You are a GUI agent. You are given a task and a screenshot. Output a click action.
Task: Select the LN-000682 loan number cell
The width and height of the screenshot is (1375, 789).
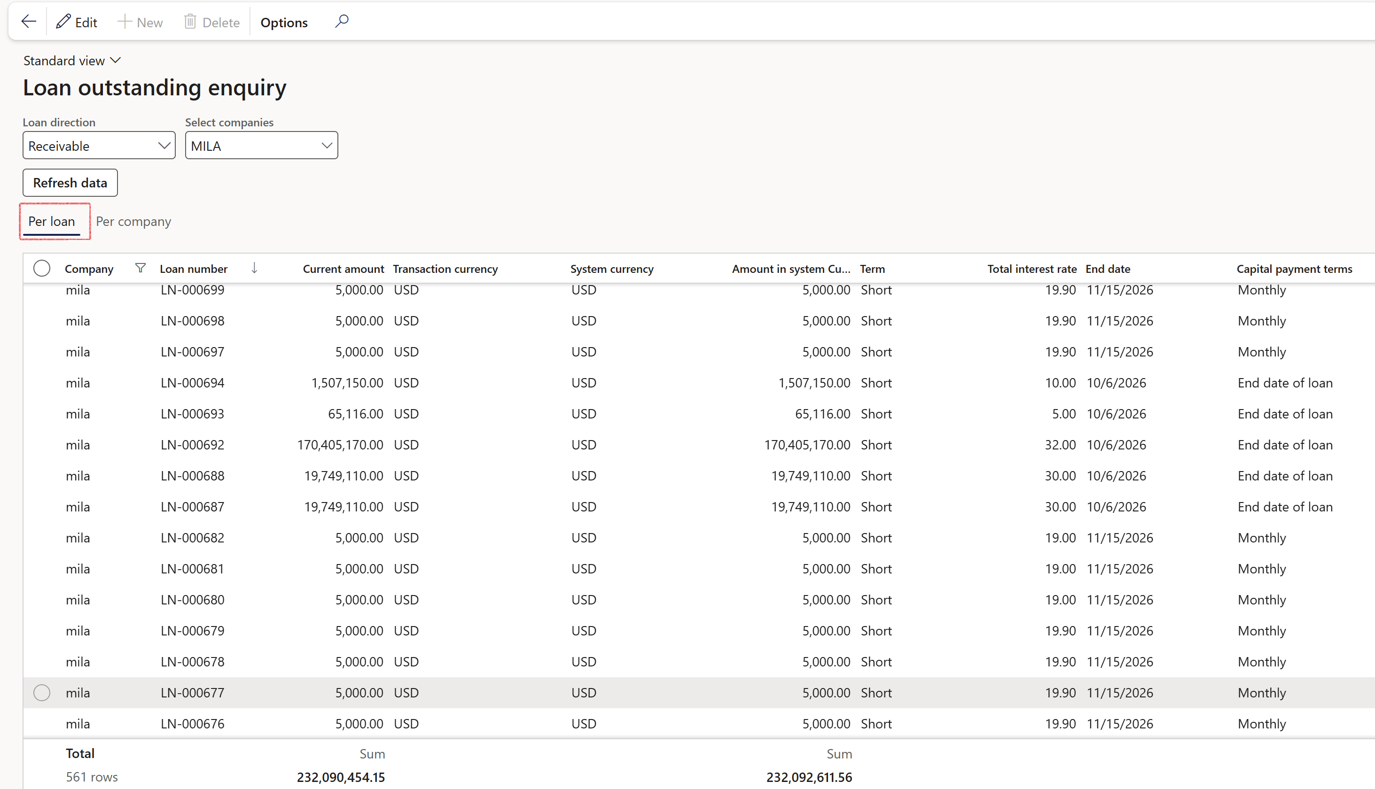[x=193, y=538]
